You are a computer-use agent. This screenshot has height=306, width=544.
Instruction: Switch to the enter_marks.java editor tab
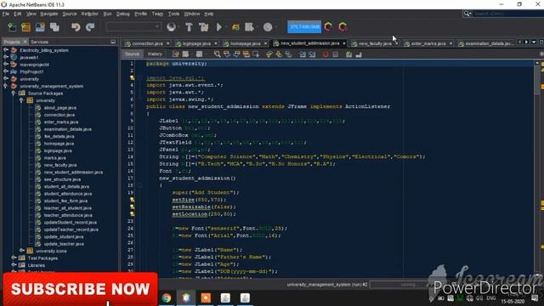click(x=428, y=43)
